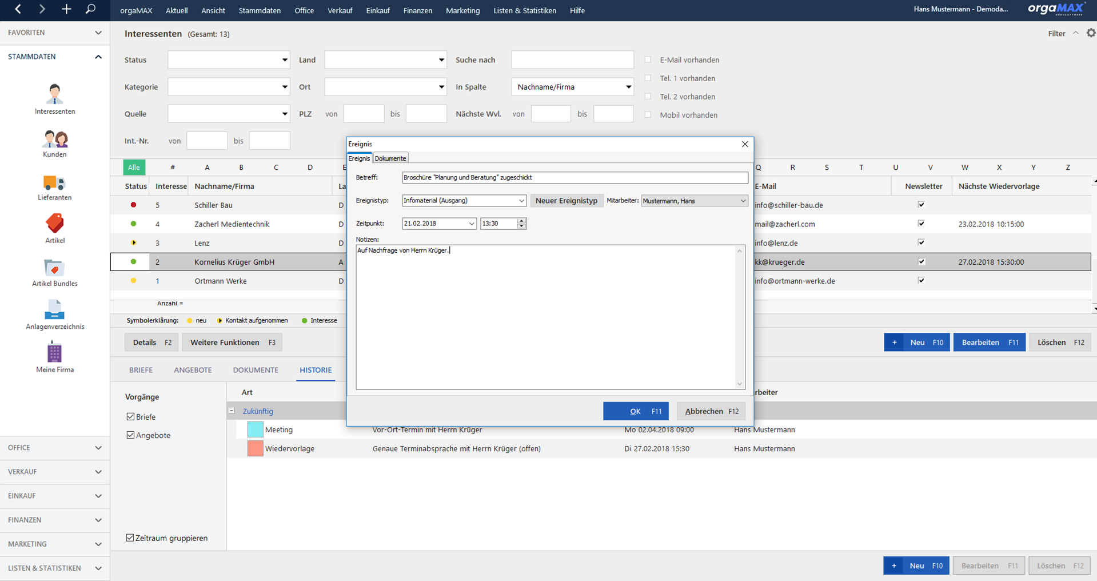Click Details F2 button
Screen dimensions: 1097x581
151,343
